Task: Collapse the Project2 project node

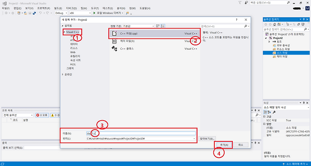Action: point(266,38)
